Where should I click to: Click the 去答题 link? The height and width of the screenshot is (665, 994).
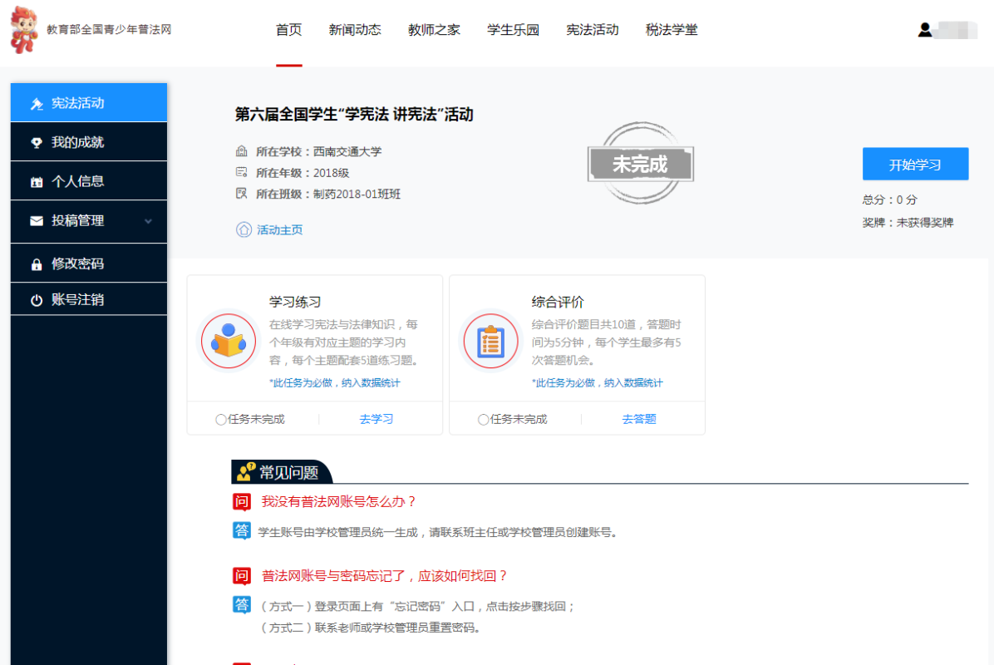pyautogui.click(x=639, y=419)
